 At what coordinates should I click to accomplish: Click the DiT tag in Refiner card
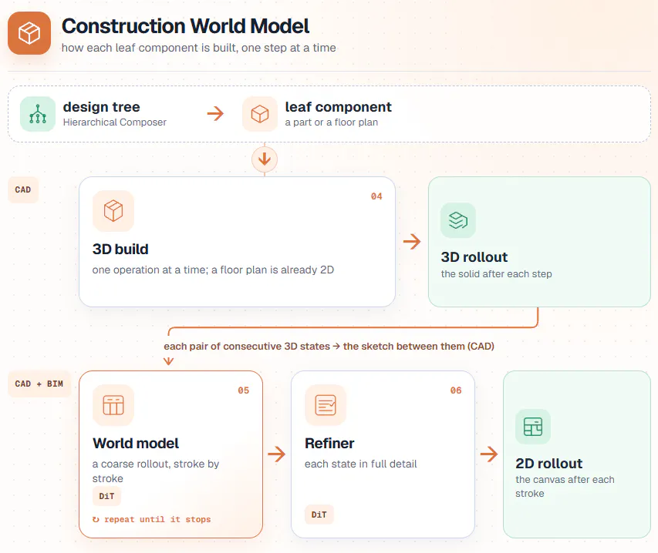click(319, 514)
